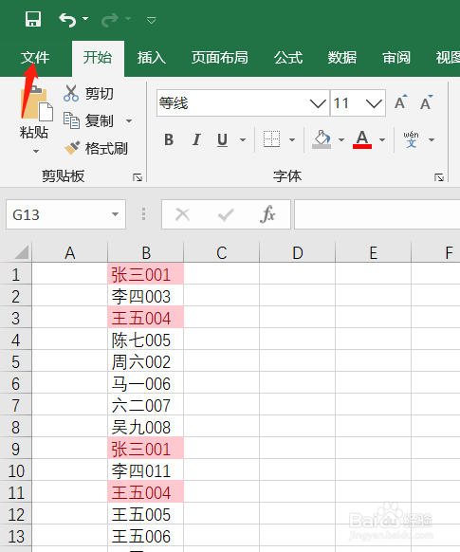Open the font name dropdown arrow

tap(318, 103)
